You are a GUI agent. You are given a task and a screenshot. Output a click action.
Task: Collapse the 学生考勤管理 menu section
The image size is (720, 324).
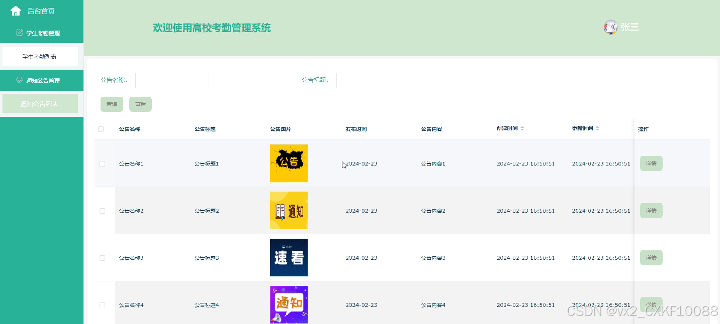click(x=42, y=33)
